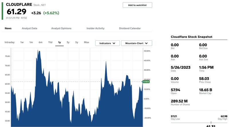229x127 pixels.
Task: Add Cloudflare to watchlist
Action: coord(137,5)
